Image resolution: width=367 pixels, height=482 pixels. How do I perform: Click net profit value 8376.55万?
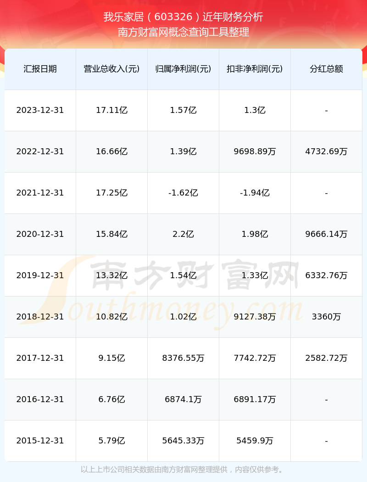(183, 358)
